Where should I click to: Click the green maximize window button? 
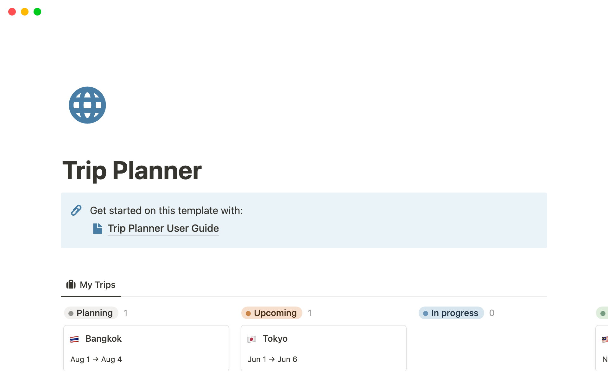click(x=37, y=12)
